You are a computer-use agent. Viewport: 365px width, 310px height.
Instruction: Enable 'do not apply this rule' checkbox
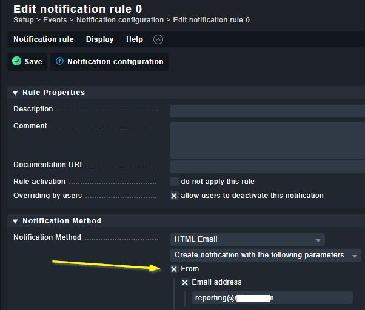(x=174, y=182)
